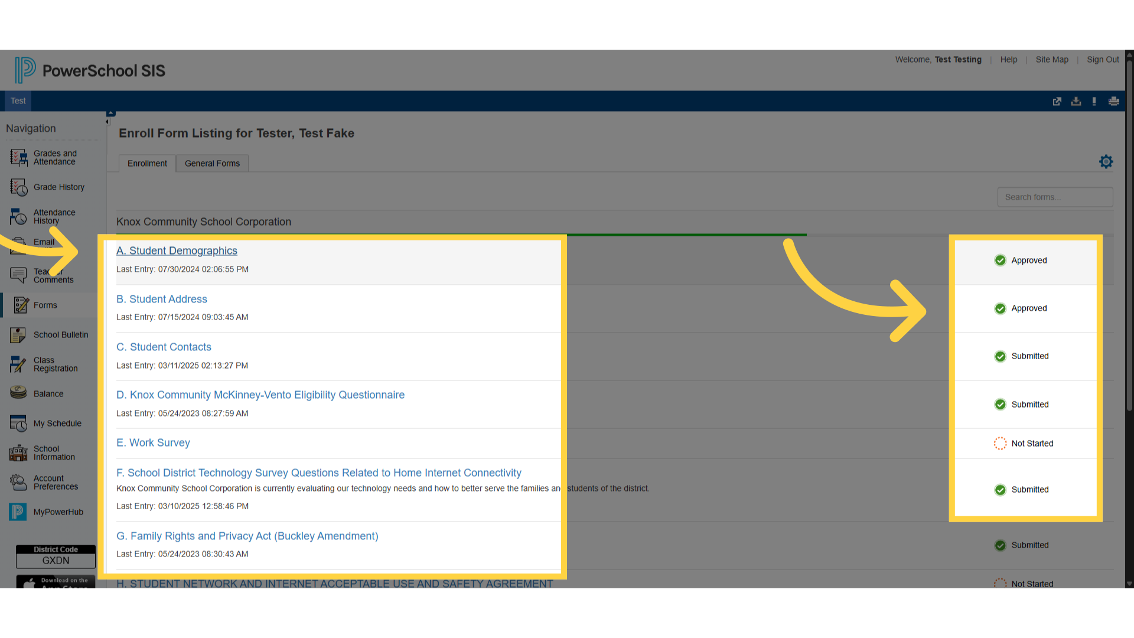
Task: Open Balance coins icon
Action: pyautogui.click(x=18, y=393)
